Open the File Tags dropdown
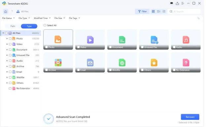206x127 pixels. coord(74,18)
